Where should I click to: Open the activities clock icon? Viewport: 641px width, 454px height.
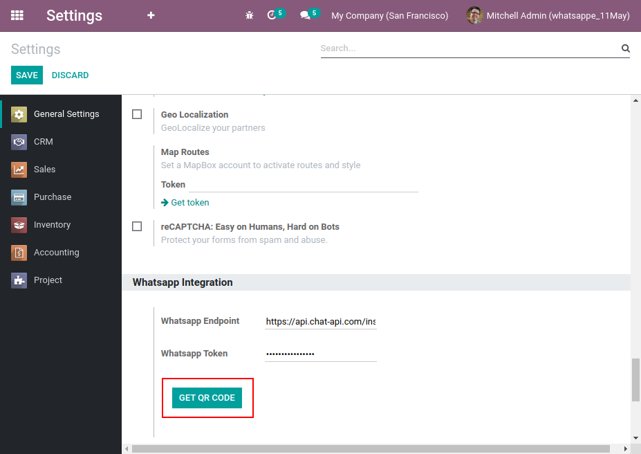(272, 15)
